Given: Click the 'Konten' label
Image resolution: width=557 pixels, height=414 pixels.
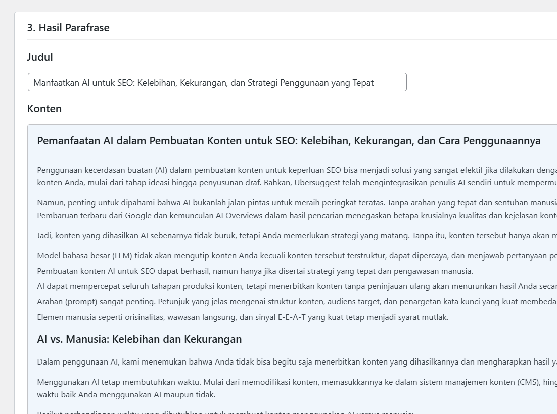Looking at the screenshot, I should click(x=44, y=109).
